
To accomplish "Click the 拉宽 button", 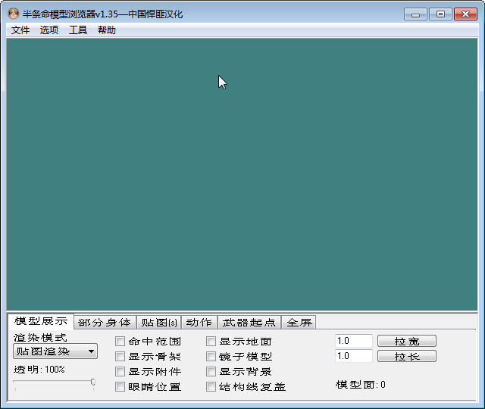I will pyautogui.click(x=407, y=341).
